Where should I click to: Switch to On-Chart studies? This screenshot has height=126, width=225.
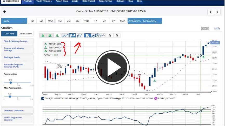[9, 34]
